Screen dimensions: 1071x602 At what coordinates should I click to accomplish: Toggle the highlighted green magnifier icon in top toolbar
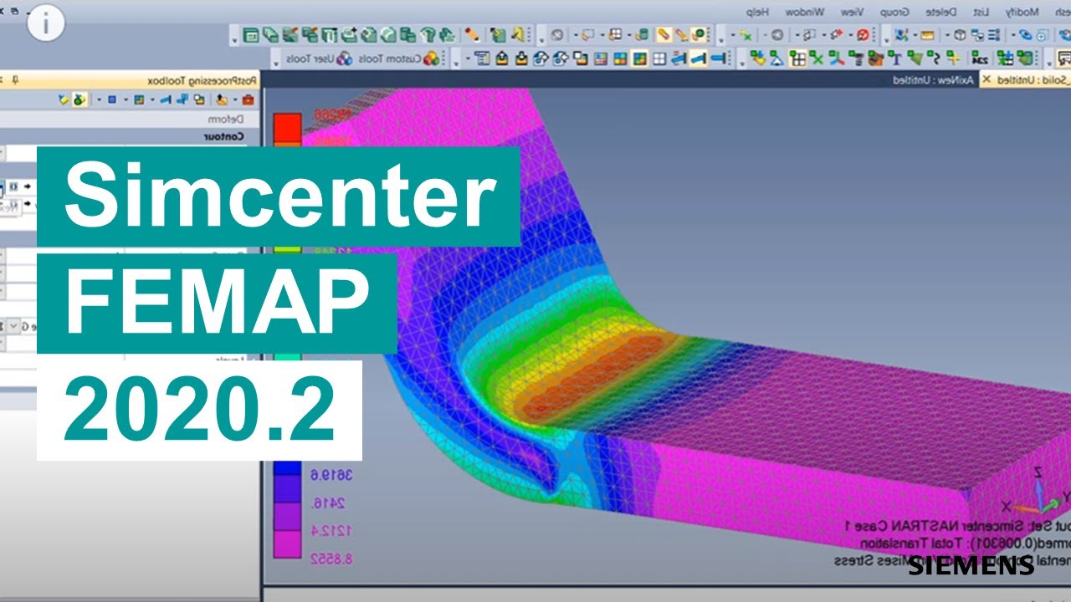coord(698,35)
